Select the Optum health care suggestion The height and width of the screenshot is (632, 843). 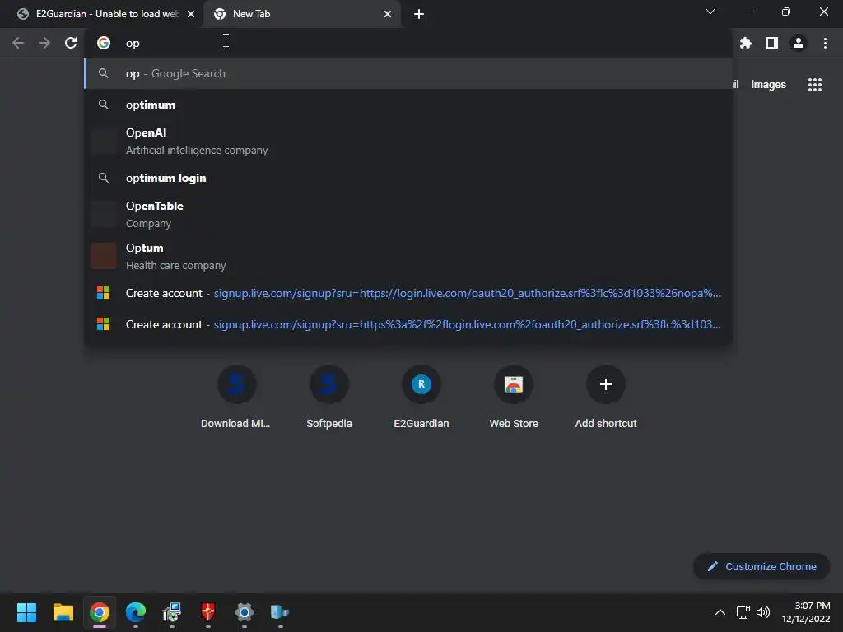pyautogui.click(x=408, y=257)
